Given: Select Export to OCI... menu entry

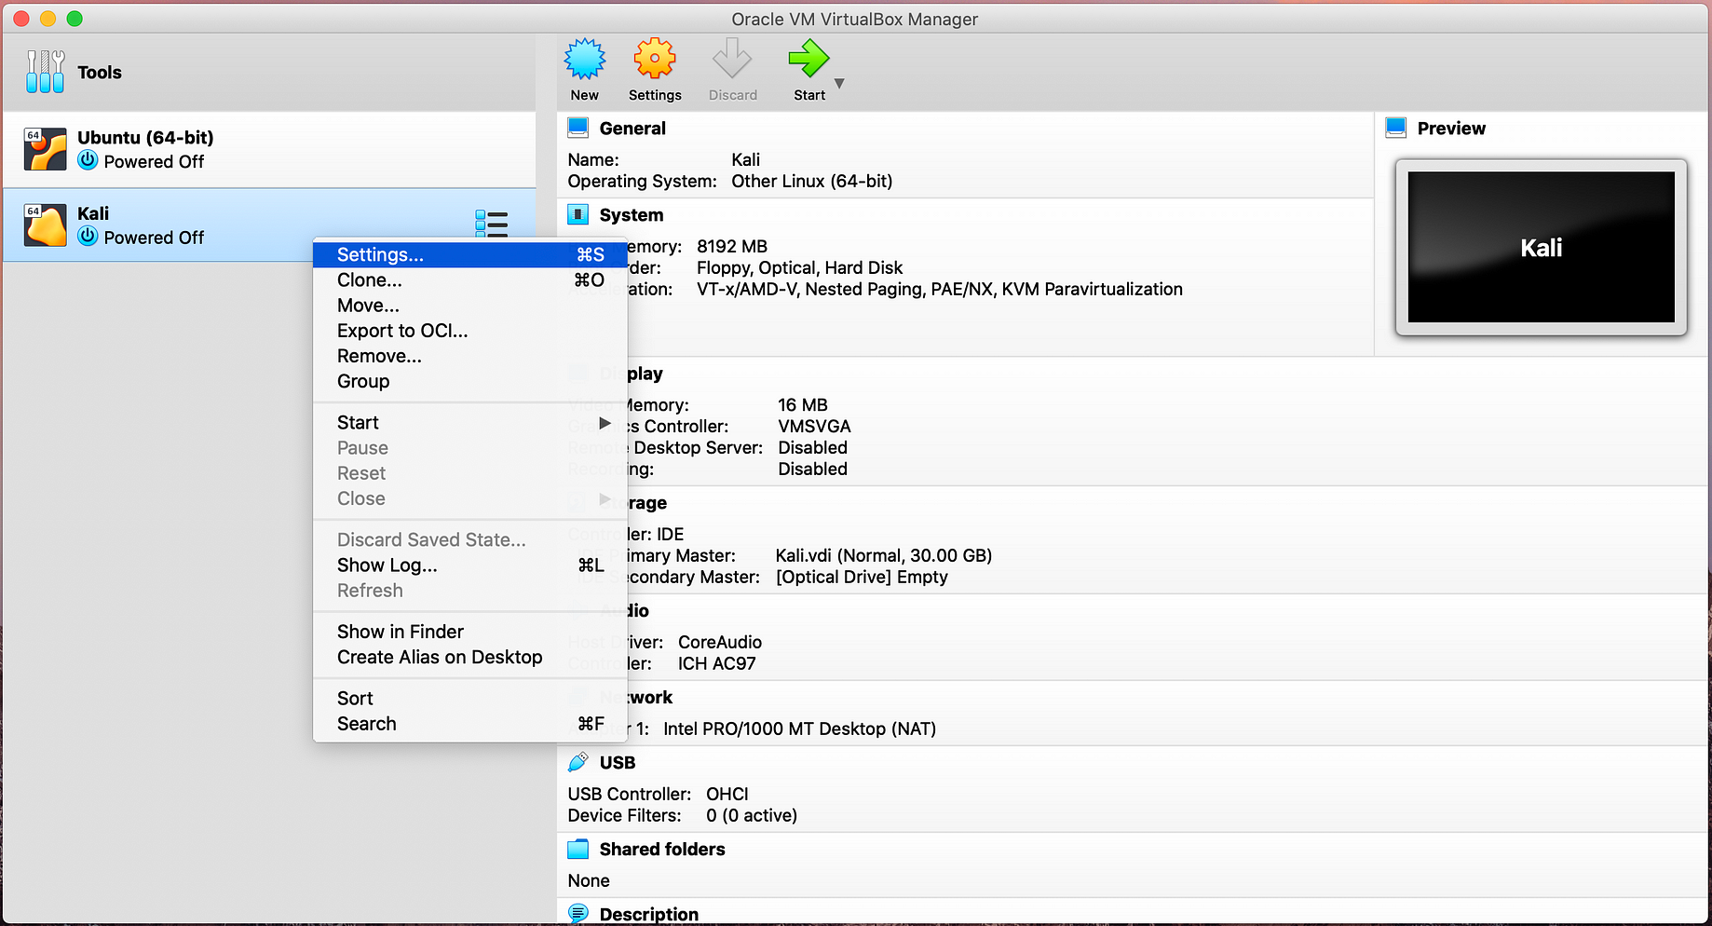Looking at the screenshot, I should (x=470, y=331).
